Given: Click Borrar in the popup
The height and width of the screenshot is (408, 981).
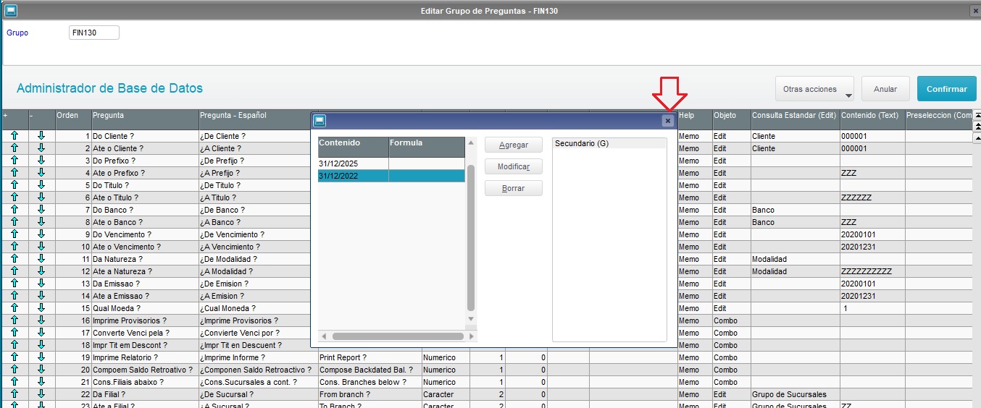Looking at the screenshot, I should click(514, 189).
